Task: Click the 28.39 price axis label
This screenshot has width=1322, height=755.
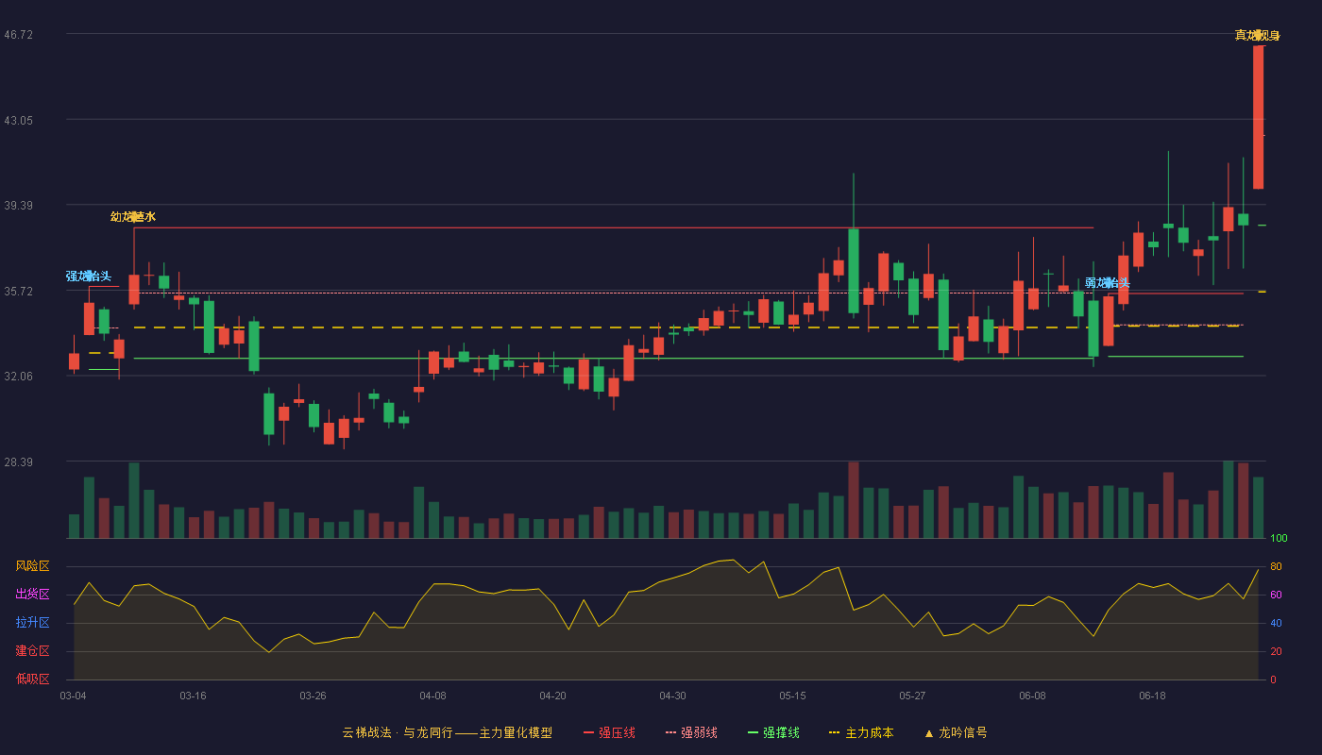Action: 19,462
